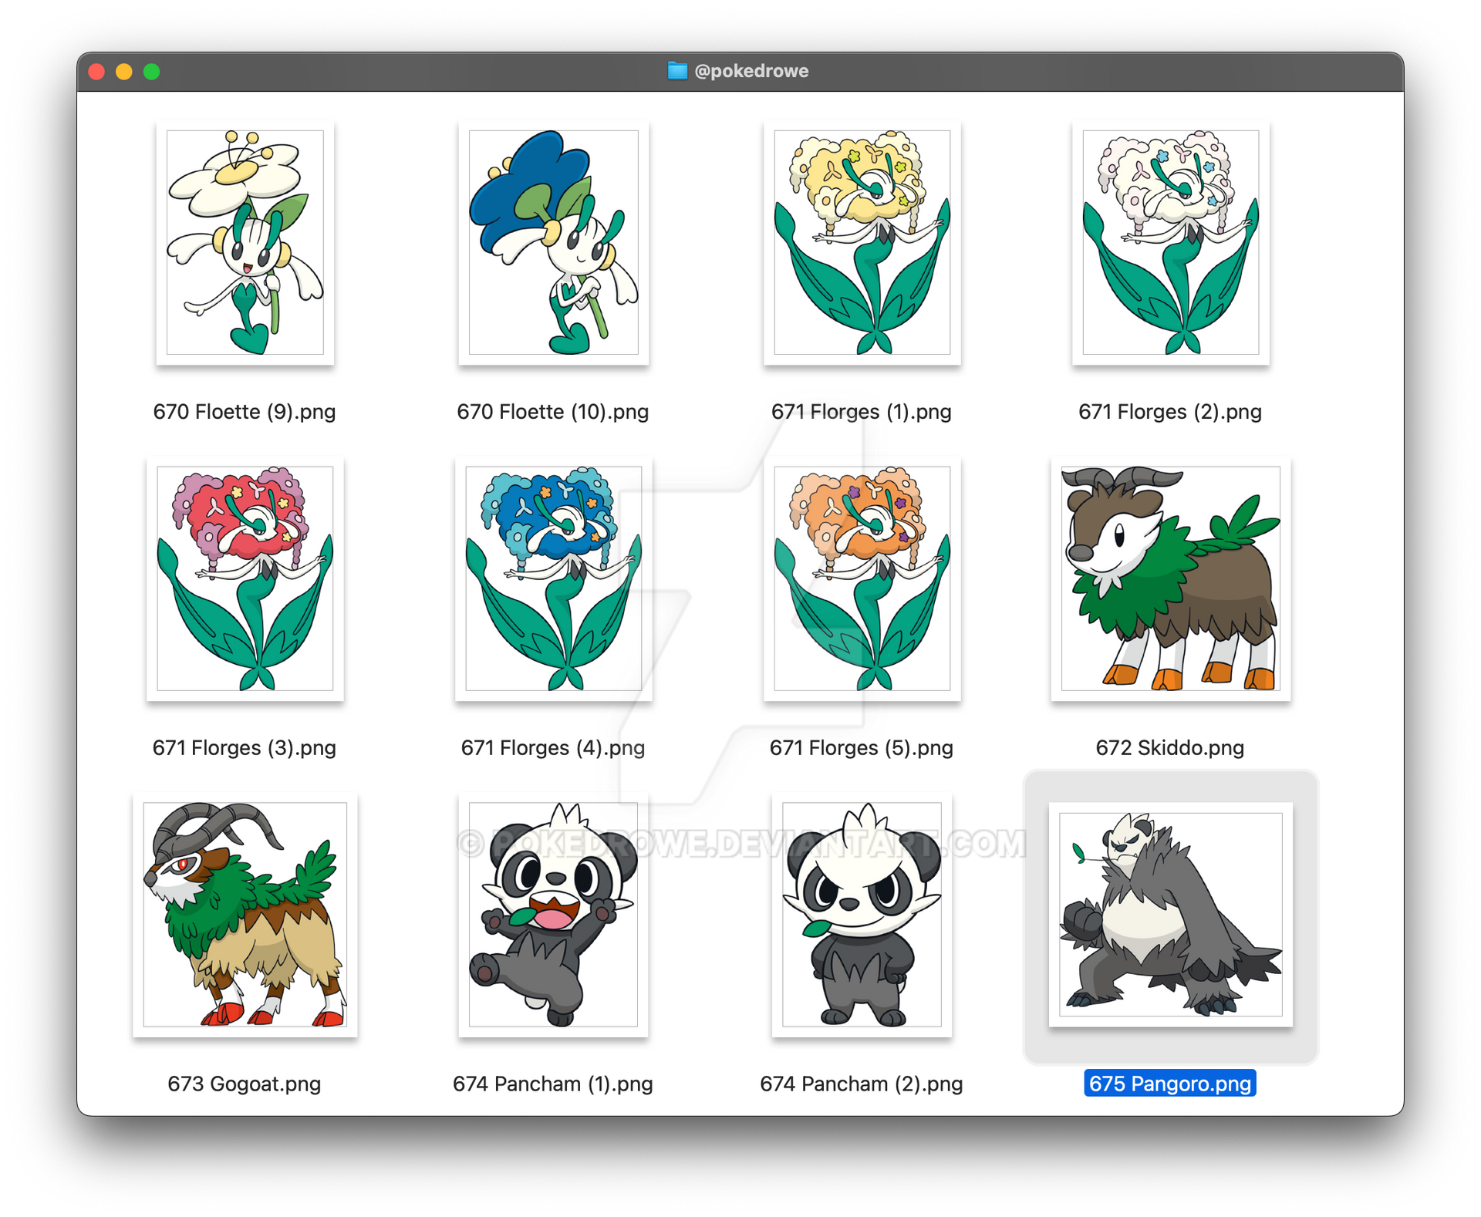
Task: Click the file name 670 Floette (9).png
Action: [245, 412]
